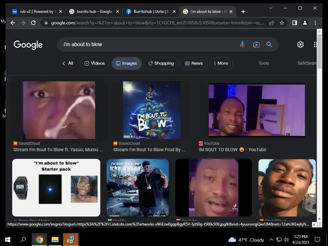328x246 pixels.
Task: Close the Burritohub Facebook tab
Action: coord(174,12)
